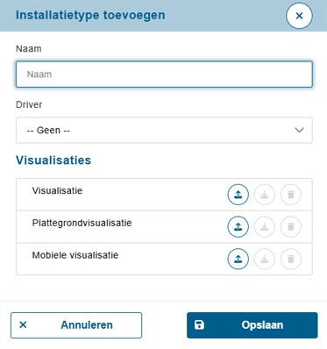Click download icon for Mobiele visualisatie
The width and height of the screenshot is (327, 349).
click(265, 259)
